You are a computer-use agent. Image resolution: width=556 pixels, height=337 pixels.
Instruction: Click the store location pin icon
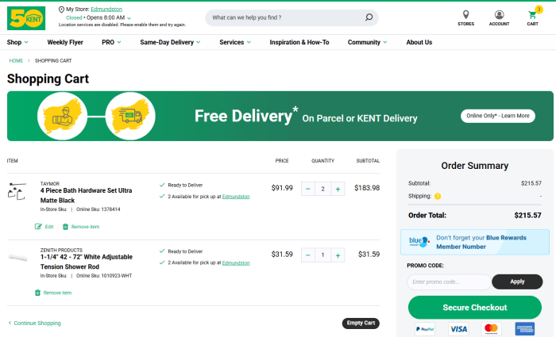[61, 10]
